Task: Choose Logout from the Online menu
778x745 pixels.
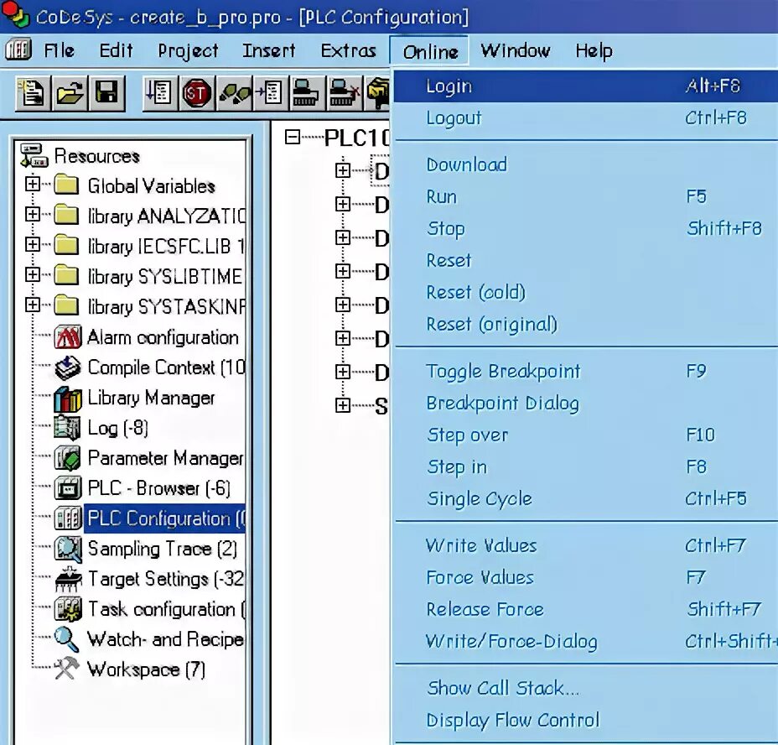Action: point(585,118)
